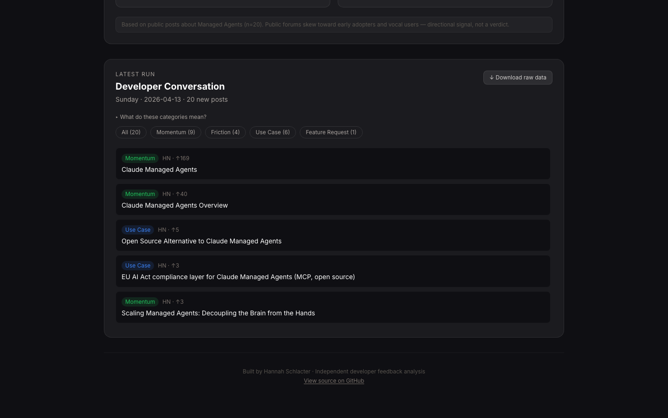Viewport: 668px width, 418px height.
Task: Click Momentum badge on Scaling Managed Agents post
Action: coord(140,302)
